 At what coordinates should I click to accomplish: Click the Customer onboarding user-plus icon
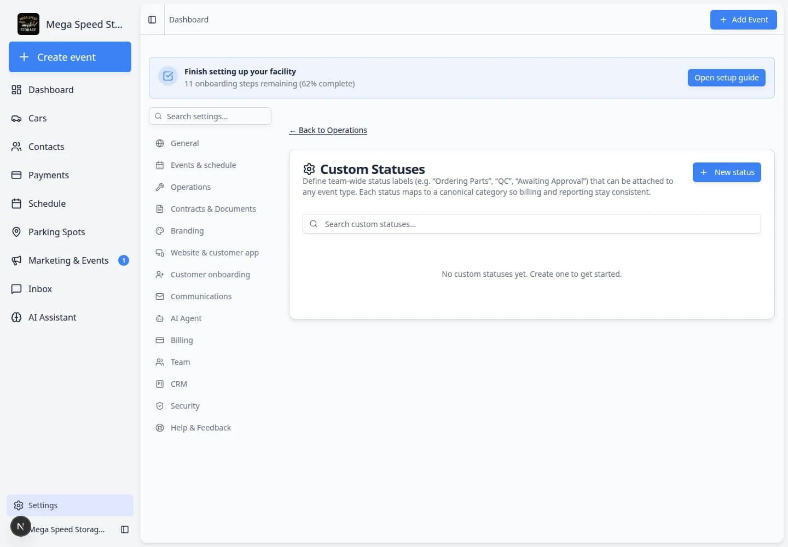(160, 275)
